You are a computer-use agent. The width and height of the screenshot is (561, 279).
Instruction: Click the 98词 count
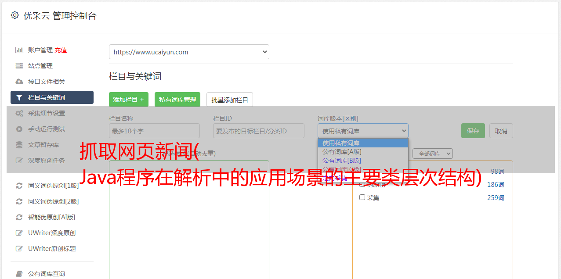coord(497,172)
